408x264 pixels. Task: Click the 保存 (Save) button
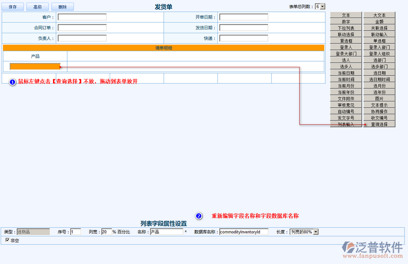(x=13, y=7)
